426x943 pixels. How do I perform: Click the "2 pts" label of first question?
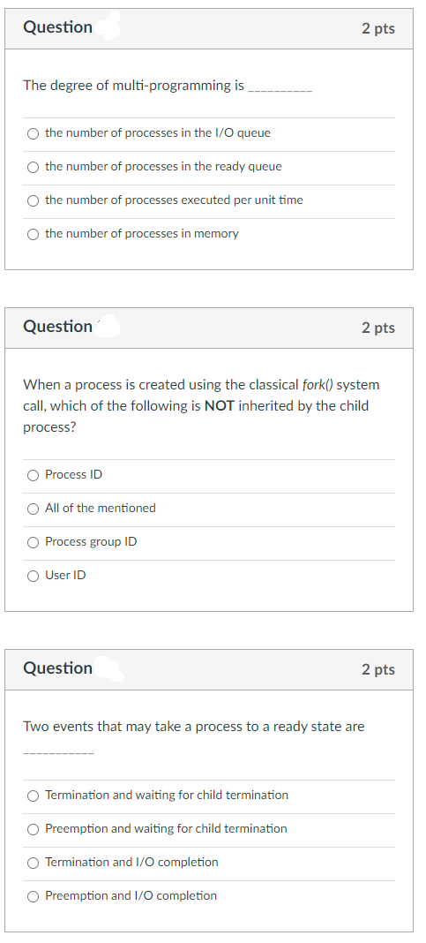378,28
